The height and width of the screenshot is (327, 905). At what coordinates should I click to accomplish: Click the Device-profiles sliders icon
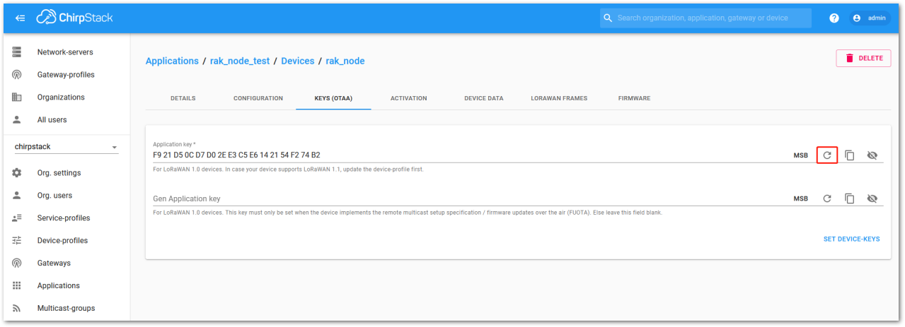(x=17, y=241)
